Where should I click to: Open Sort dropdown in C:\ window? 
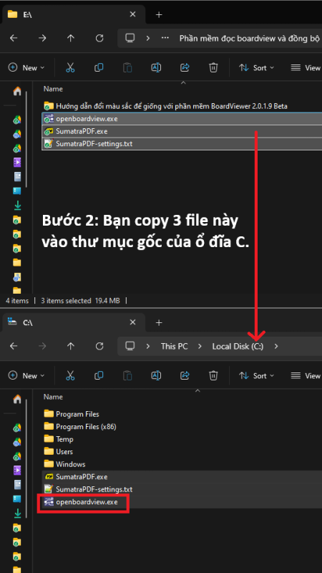point(256,375)
